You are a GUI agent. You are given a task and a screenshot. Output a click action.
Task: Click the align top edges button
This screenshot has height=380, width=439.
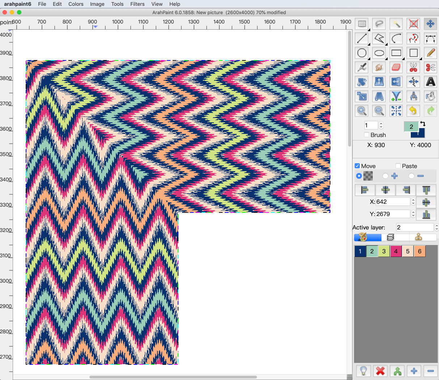tap(426, 190)
